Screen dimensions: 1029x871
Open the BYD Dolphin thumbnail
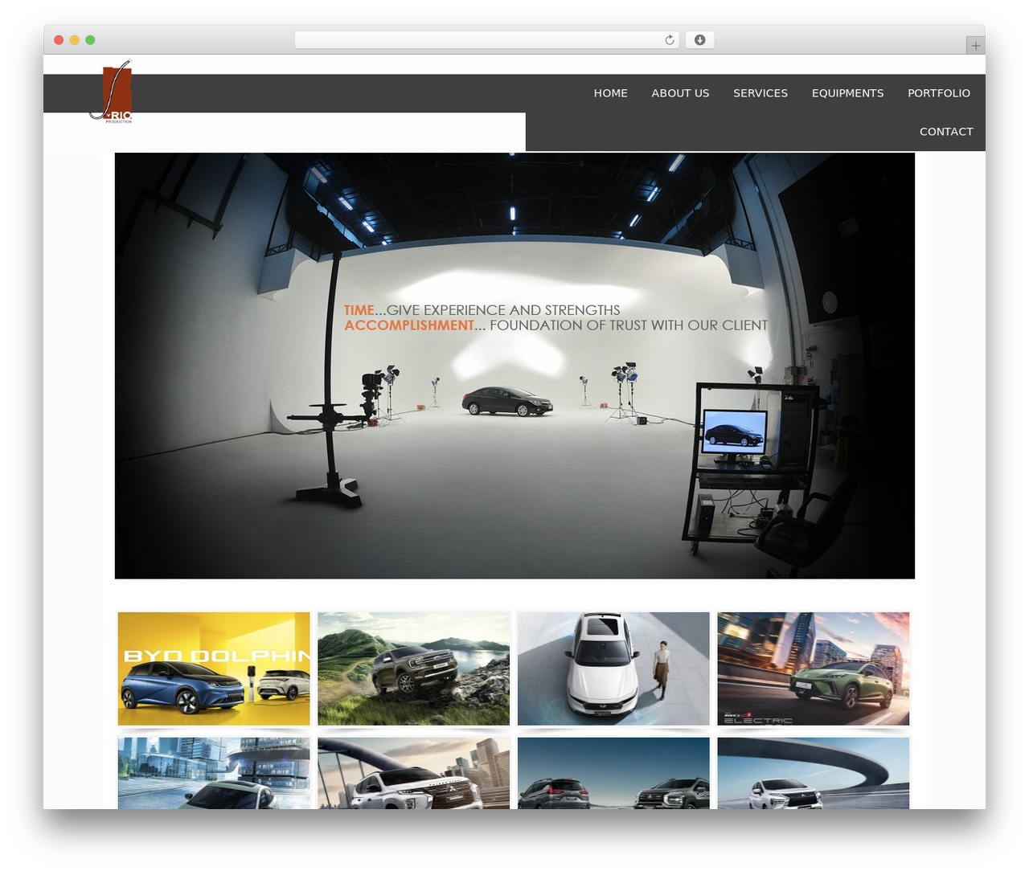pyautogui.click(x=214, y=669)
